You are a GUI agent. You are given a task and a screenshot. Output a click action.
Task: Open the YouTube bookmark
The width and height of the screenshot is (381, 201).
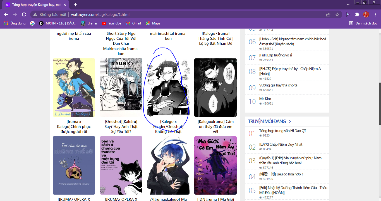tap(112, 23)
